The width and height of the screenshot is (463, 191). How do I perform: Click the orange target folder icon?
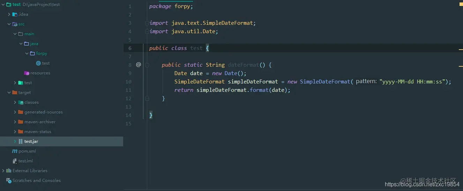click(x=15, y=93)
